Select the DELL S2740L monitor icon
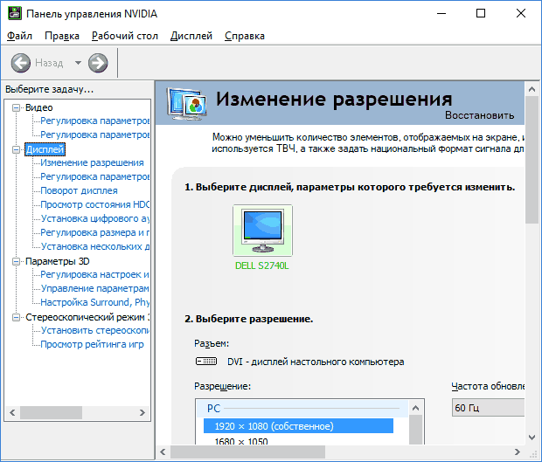This screenshot has height=462, width=542. pos(263,231)
